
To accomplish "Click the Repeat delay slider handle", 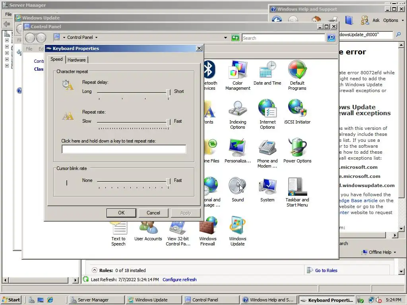I will point(169,93).
